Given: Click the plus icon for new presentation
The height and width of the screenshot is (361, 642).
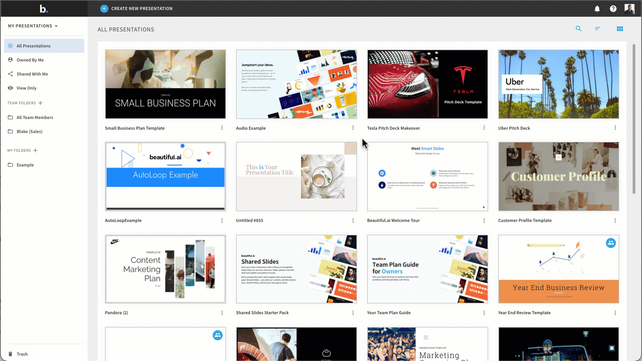Looking at the screenshot, I should 104,9.
